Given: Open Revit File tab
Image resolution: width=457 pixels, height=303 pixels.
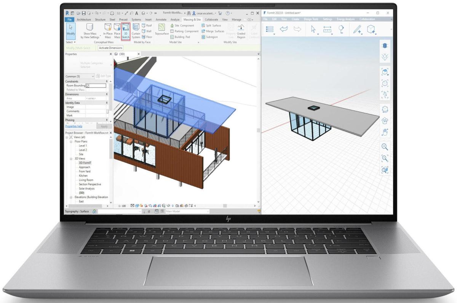Looking at the screenshot, I should [x=70, y=19].
